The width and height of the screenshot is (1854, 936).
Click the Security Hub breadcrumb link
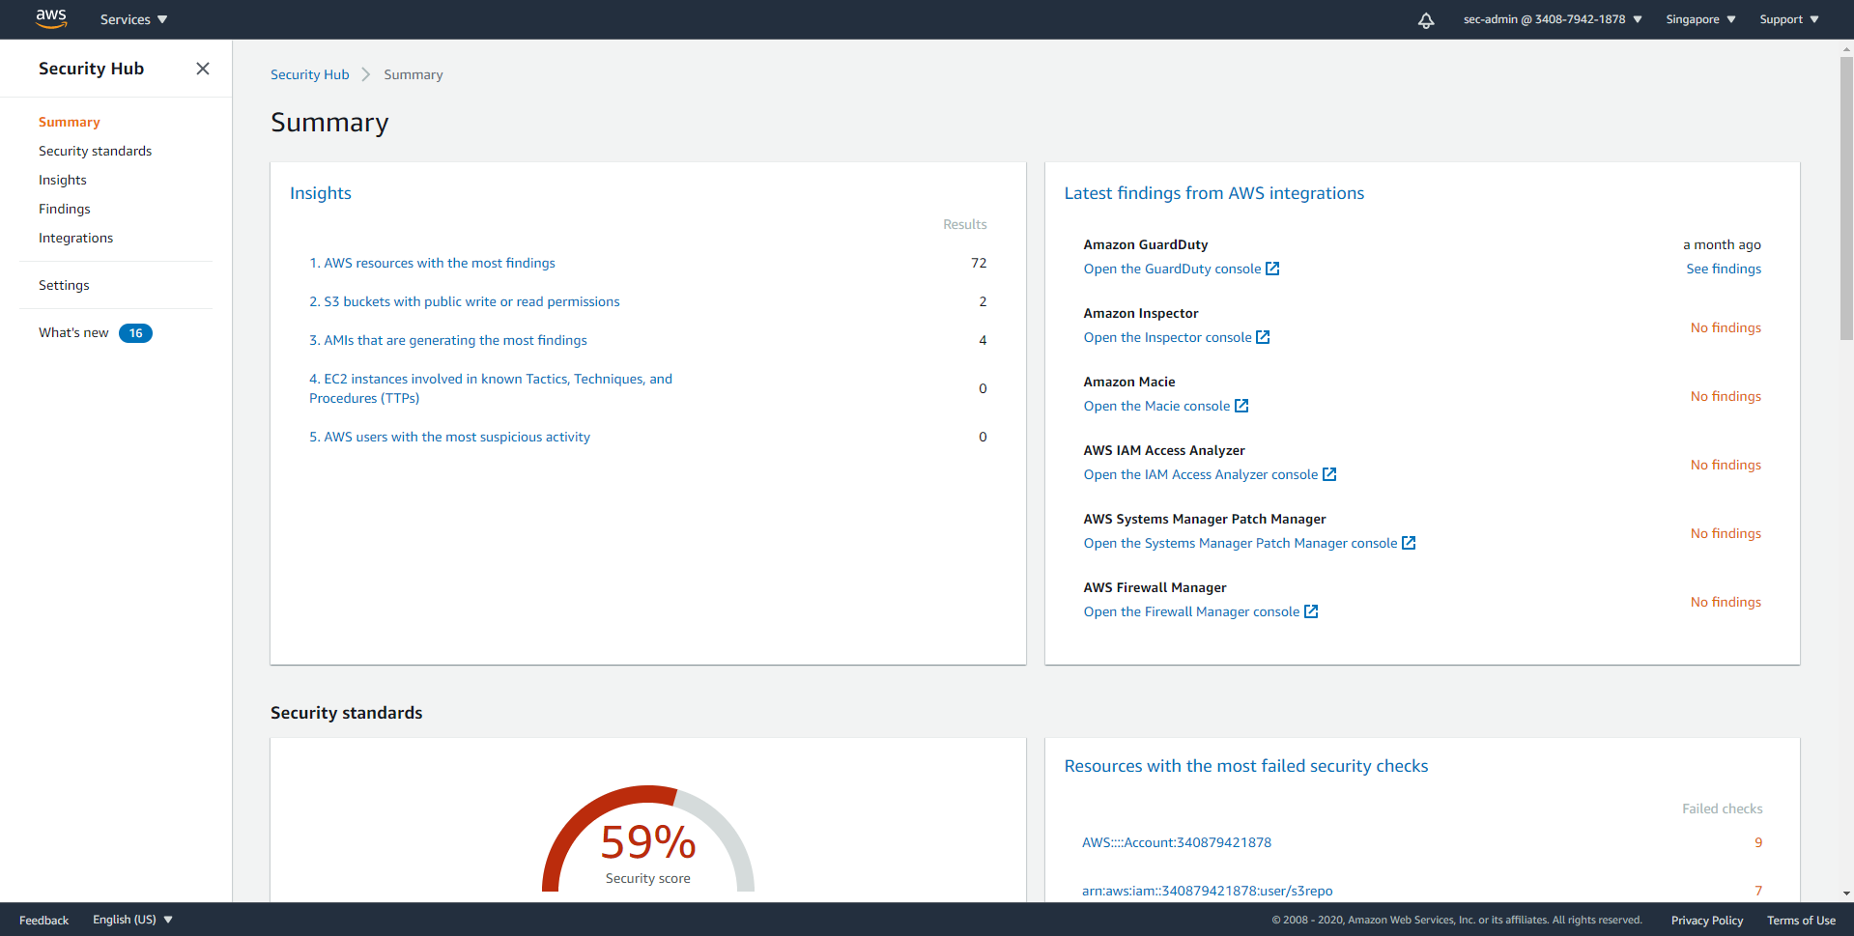coord(309,74)
